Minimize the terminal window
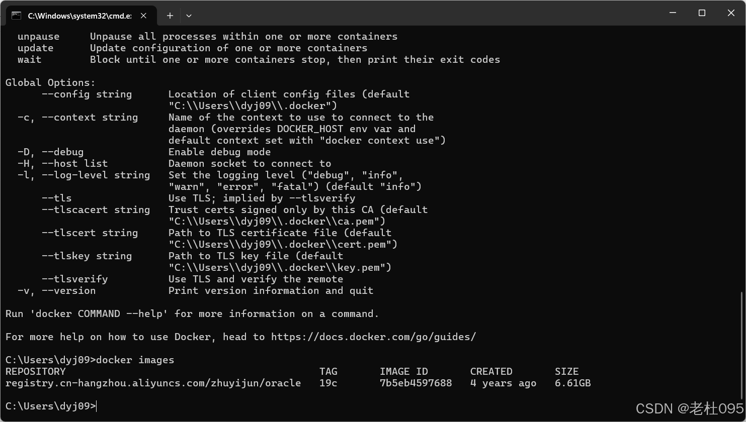 click(x=673, y=13)
